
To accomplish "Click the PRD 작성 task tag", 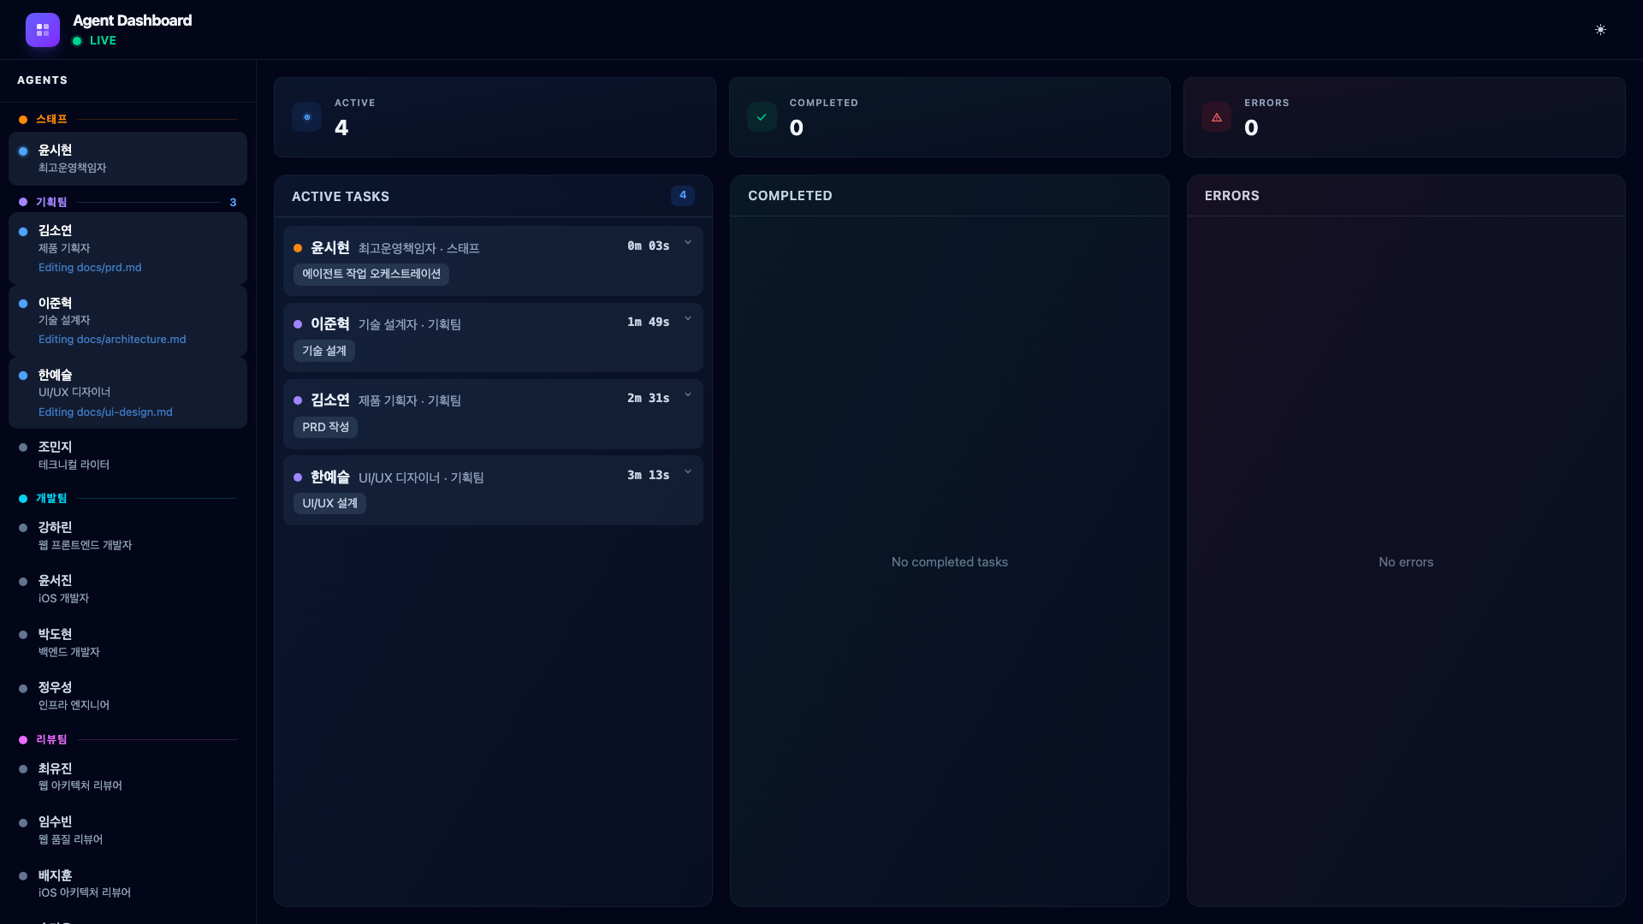I will (325, 427).
